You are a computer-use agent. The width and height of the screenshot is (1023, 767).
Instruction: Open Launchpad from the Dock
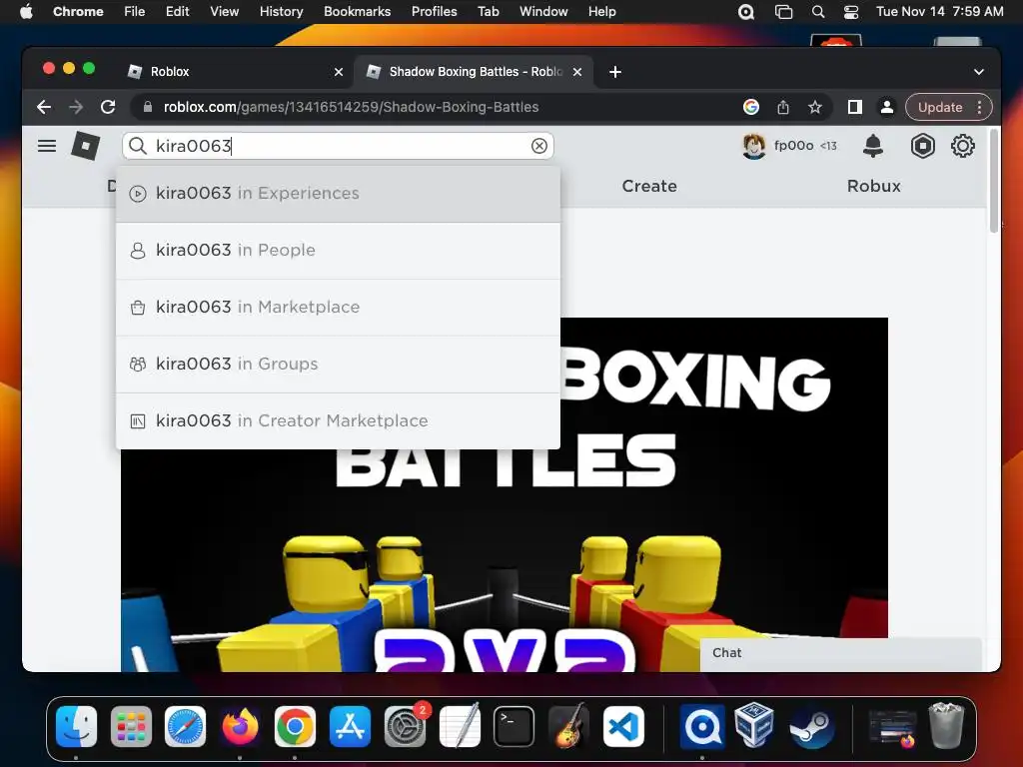pos(131,727)
